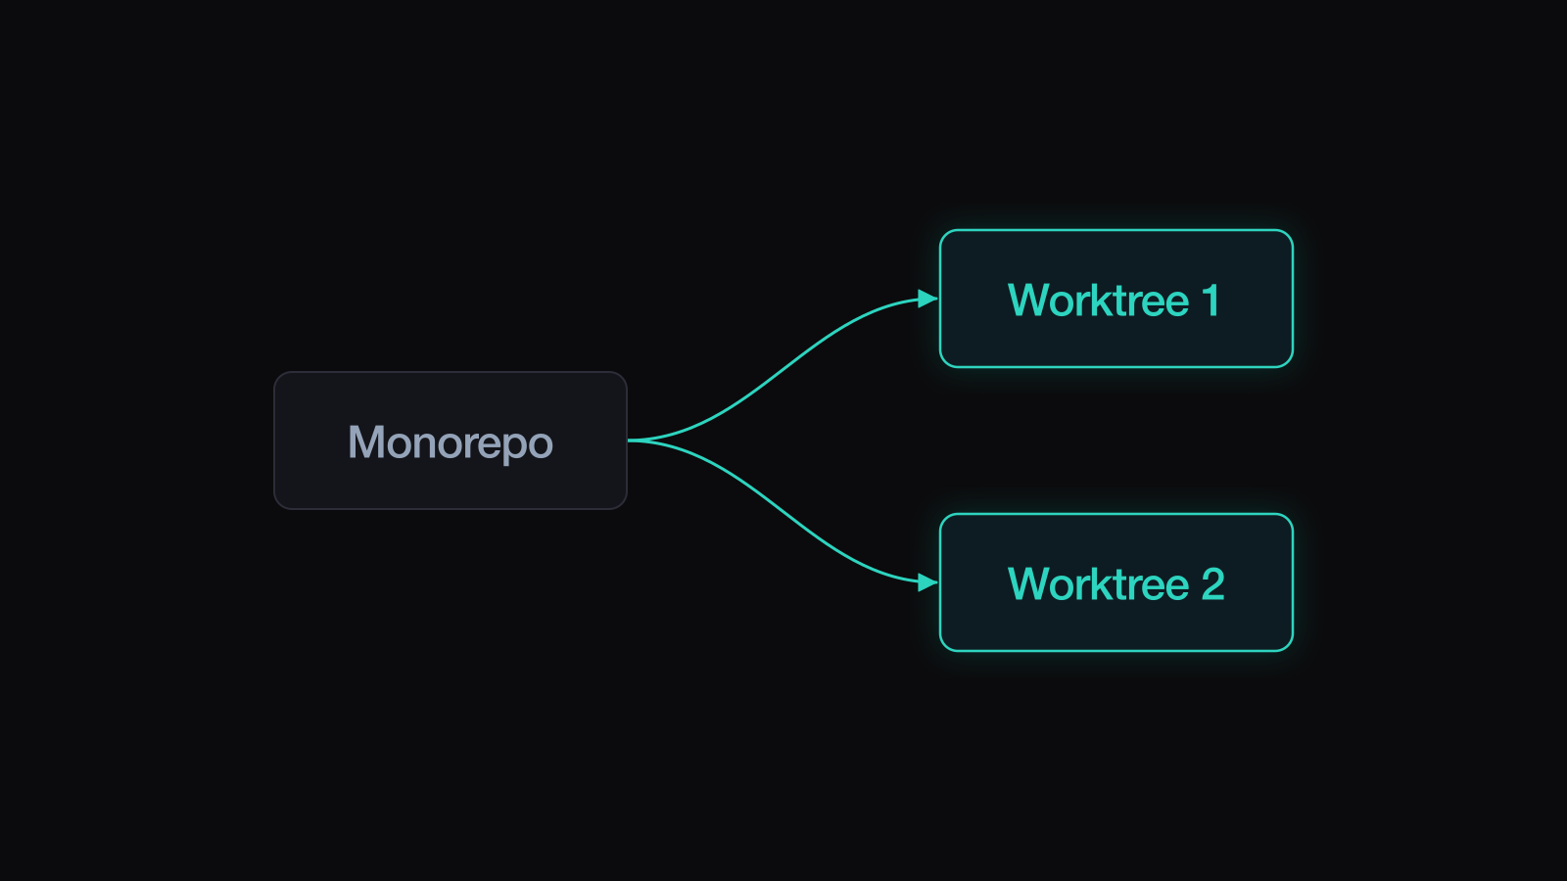The height and width of the screenshot is (881, 1567).
Task: Select the Monorepo node
Action: [x=451, y=440]
